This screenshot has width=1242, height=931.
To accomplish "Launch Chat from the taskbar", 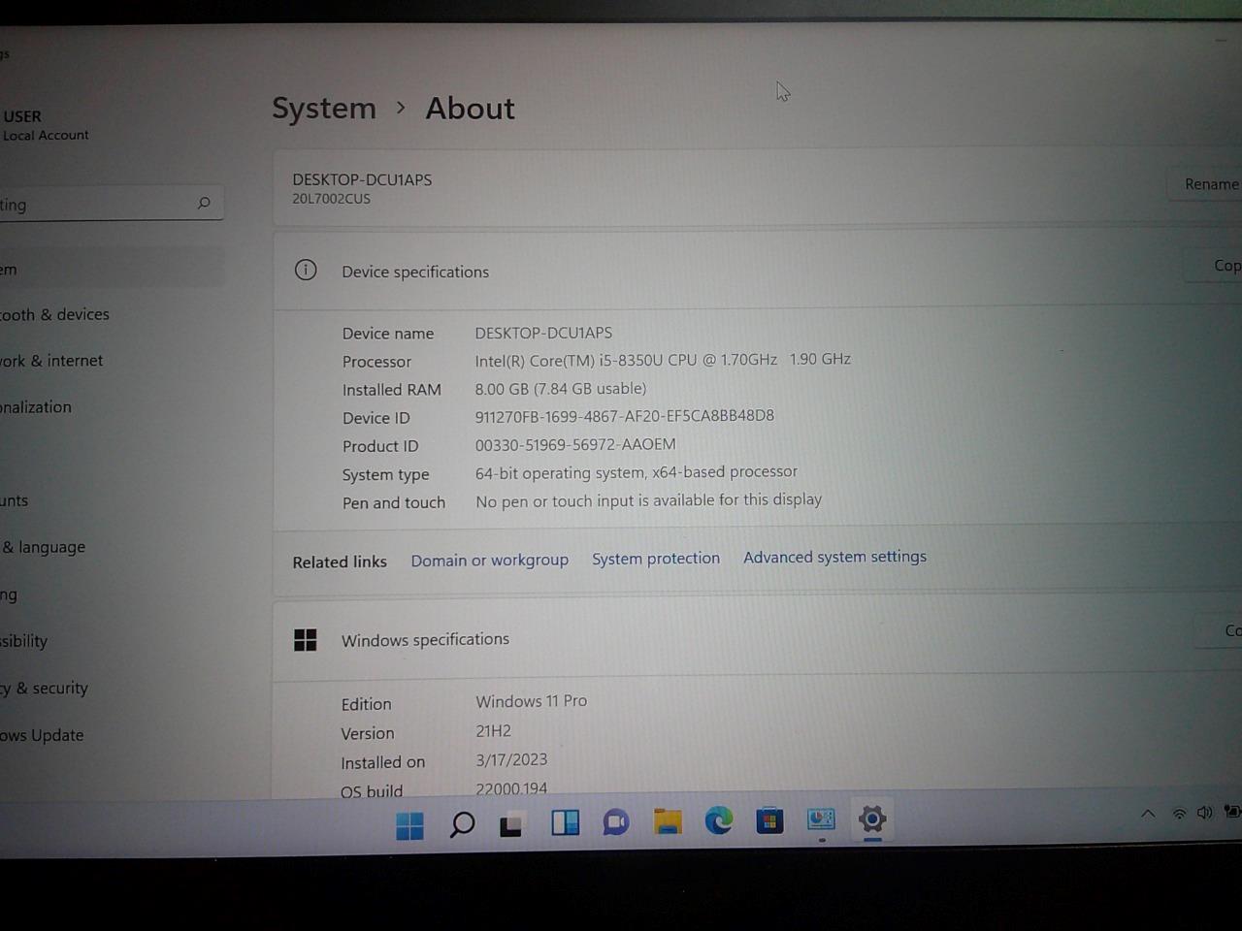I will coord(615,822).
